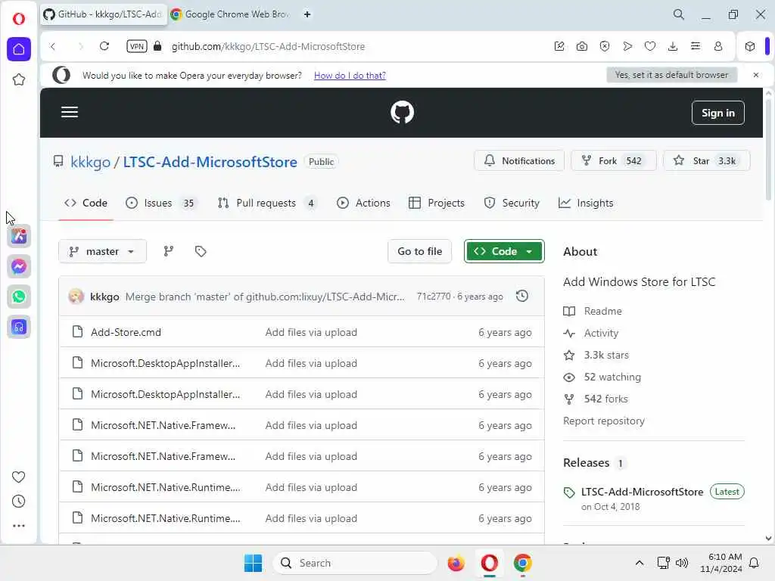Open the ad blocker shield icon
775x581 pixels.
(605, 46)
